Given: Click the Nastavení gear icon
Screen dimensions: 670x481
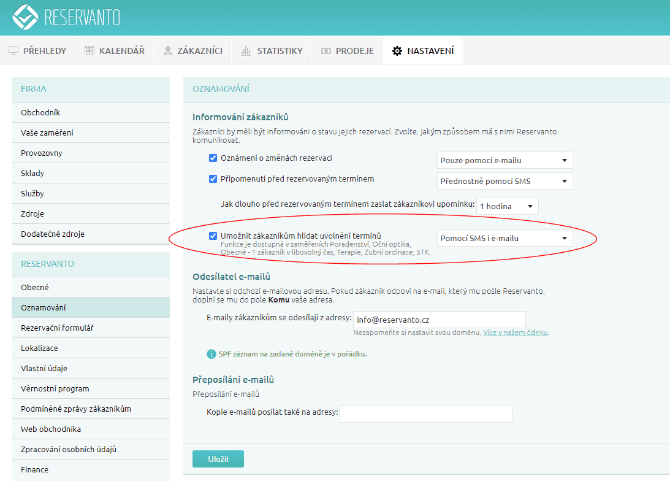Looking at the screenshot, I should (397, 51).
